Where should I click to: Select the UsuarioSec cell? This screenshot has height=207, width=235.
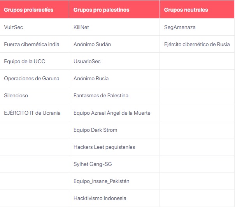coord(87,62)
